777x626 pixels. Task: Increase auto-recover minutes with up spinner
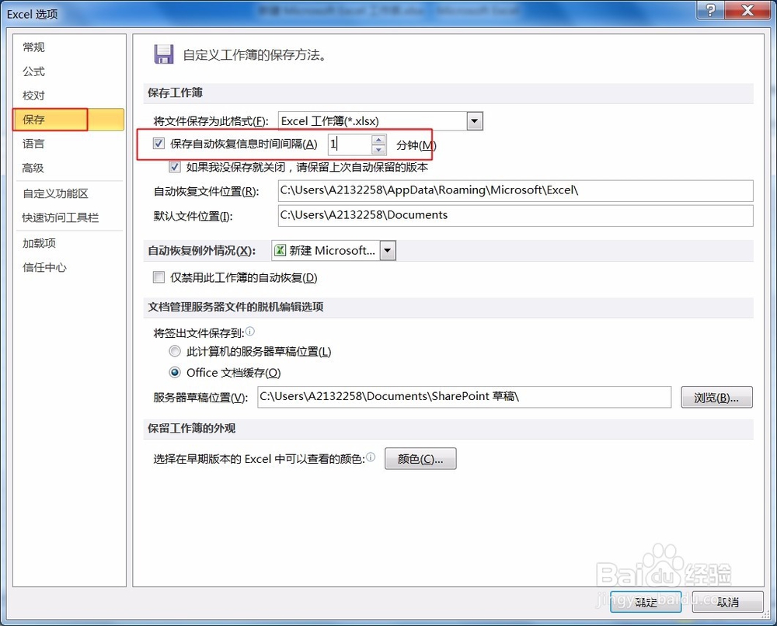[x=378, y=140]
